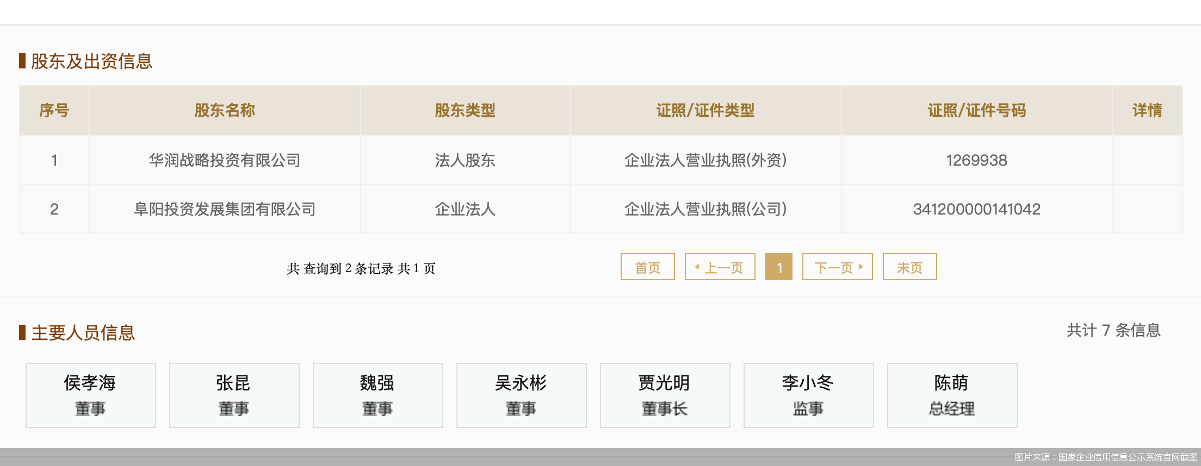The height and width of the screenshot is (466, 1201).
Task: Open personnel card for 张昆
Action: (x=234, y=395)
